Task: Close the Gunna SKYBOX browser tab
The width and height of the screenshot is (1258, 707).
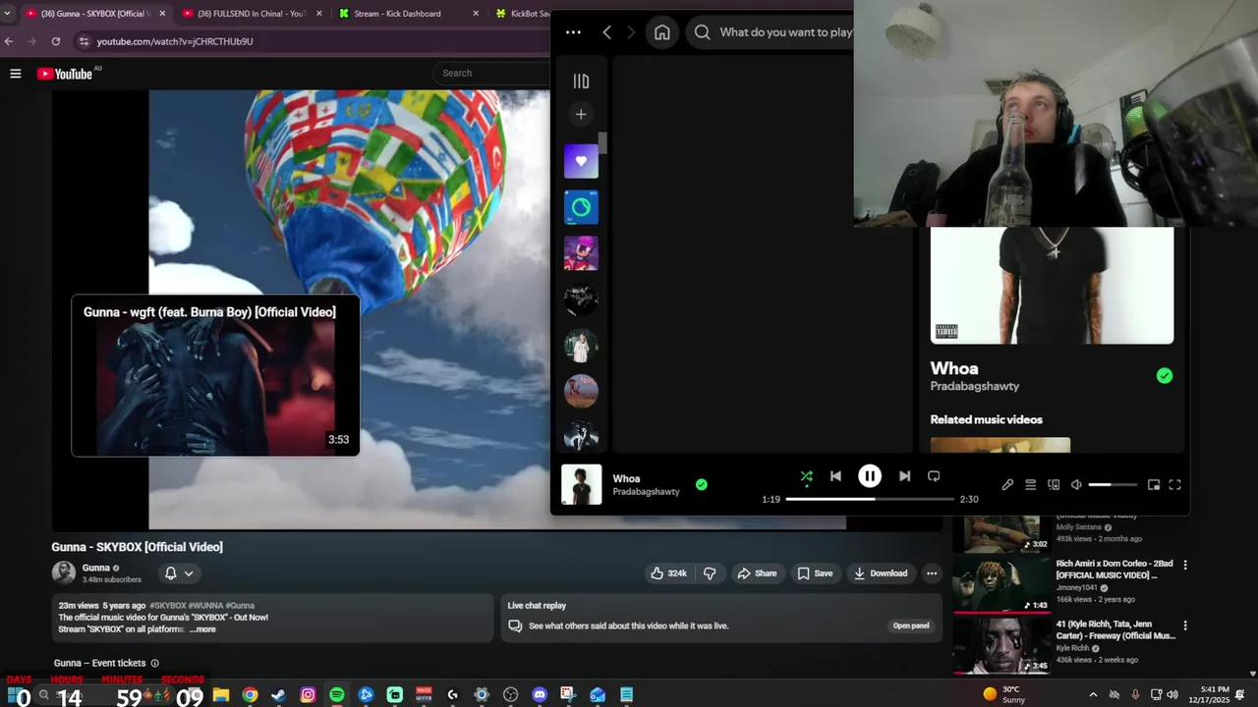Action: tap(162, 14)
